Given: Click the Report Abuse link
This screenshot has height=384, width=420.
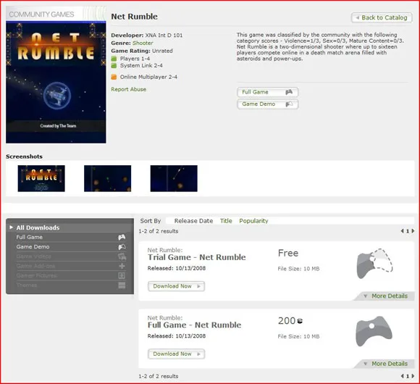Looking at the screenshot, I should 129,89.
